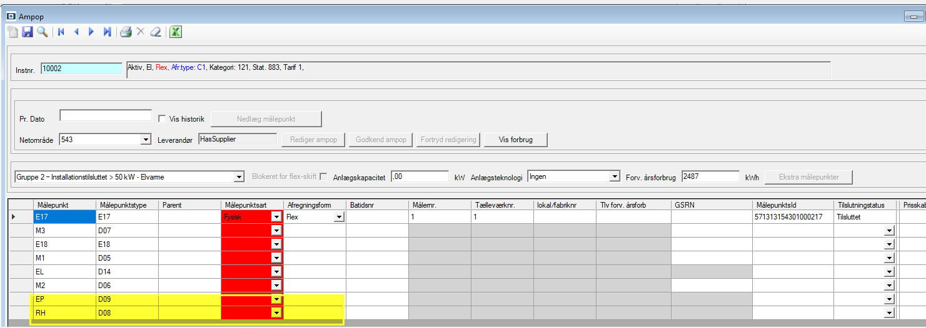Screen dimensions: 926x328
Task: Open Målepunktsart dropdown in M2 row
Action: [276, 286]
